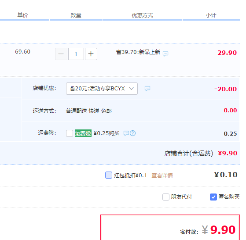Increase quantity with the plus button
246x240 pixels.
[91, 54]
